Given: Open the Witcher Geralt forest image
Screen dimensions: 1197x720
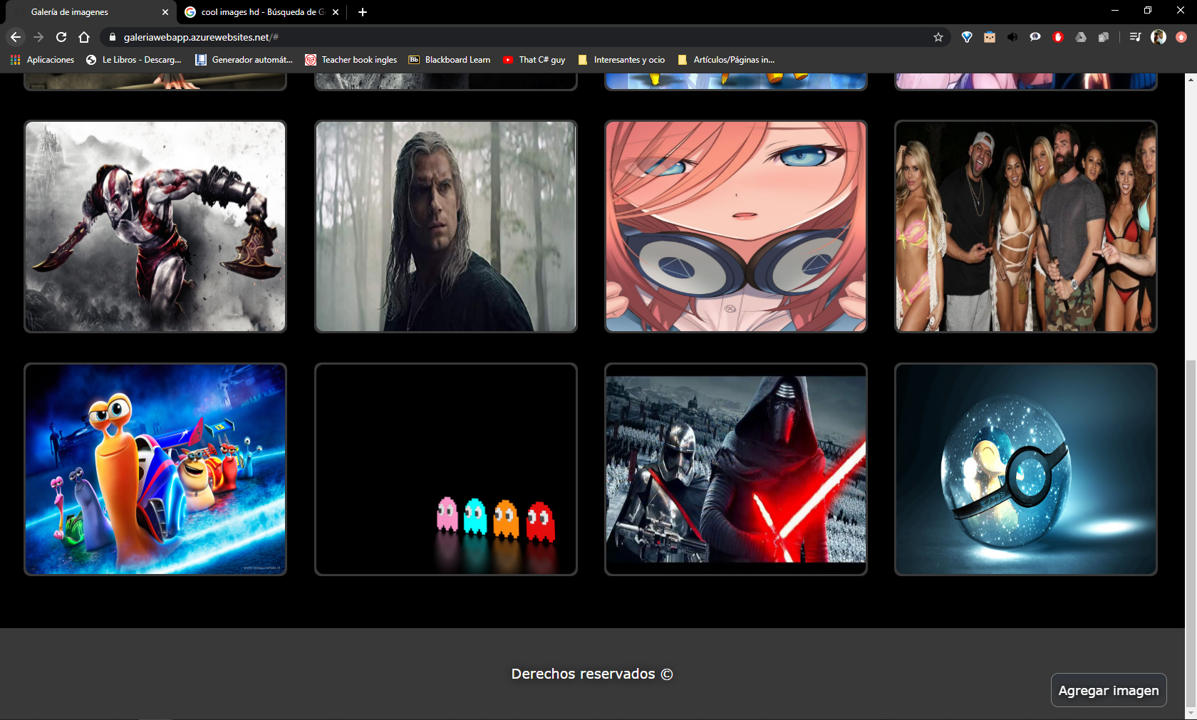Looking at the screenshot, I should [x=446, y=226].
